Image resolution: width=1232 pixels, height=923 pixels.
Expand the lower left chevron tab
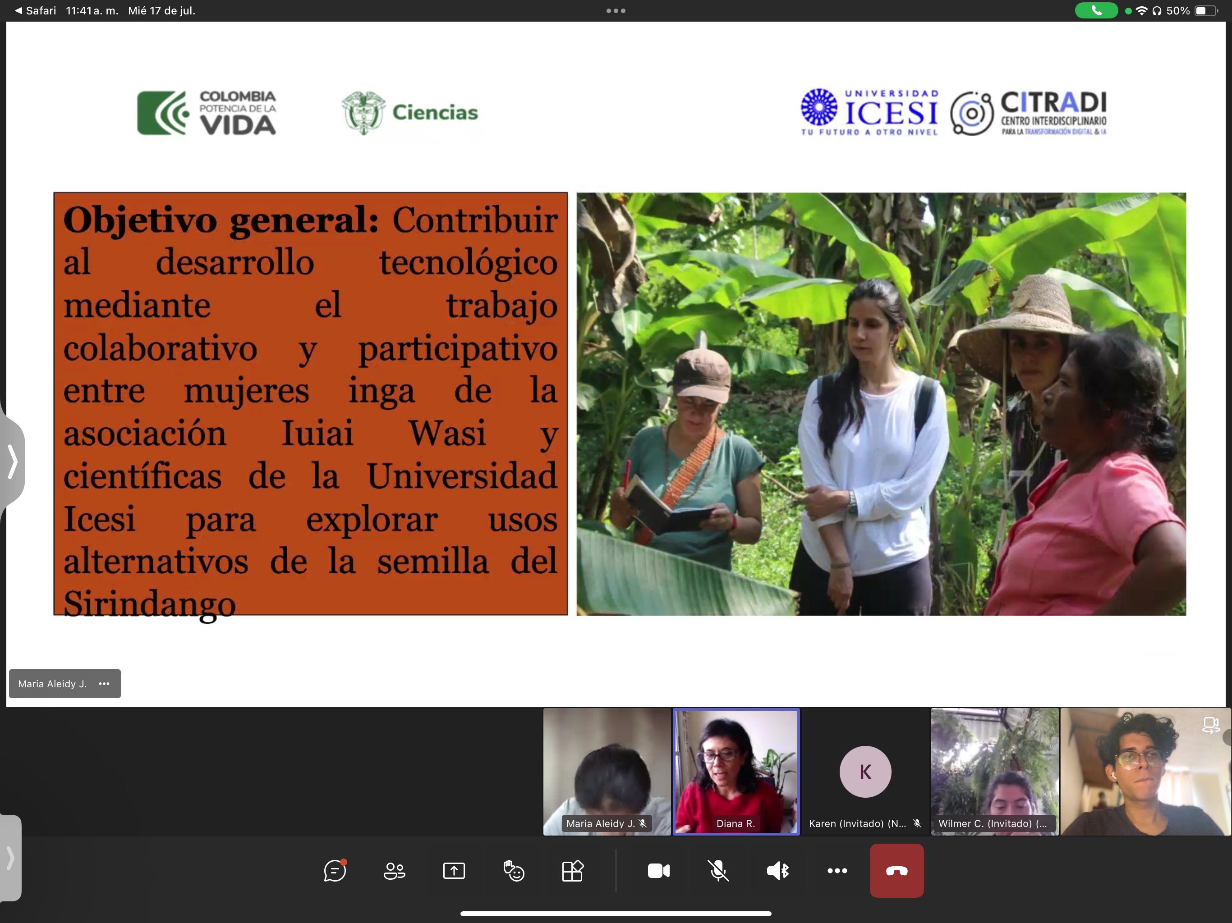click(10, 858)
